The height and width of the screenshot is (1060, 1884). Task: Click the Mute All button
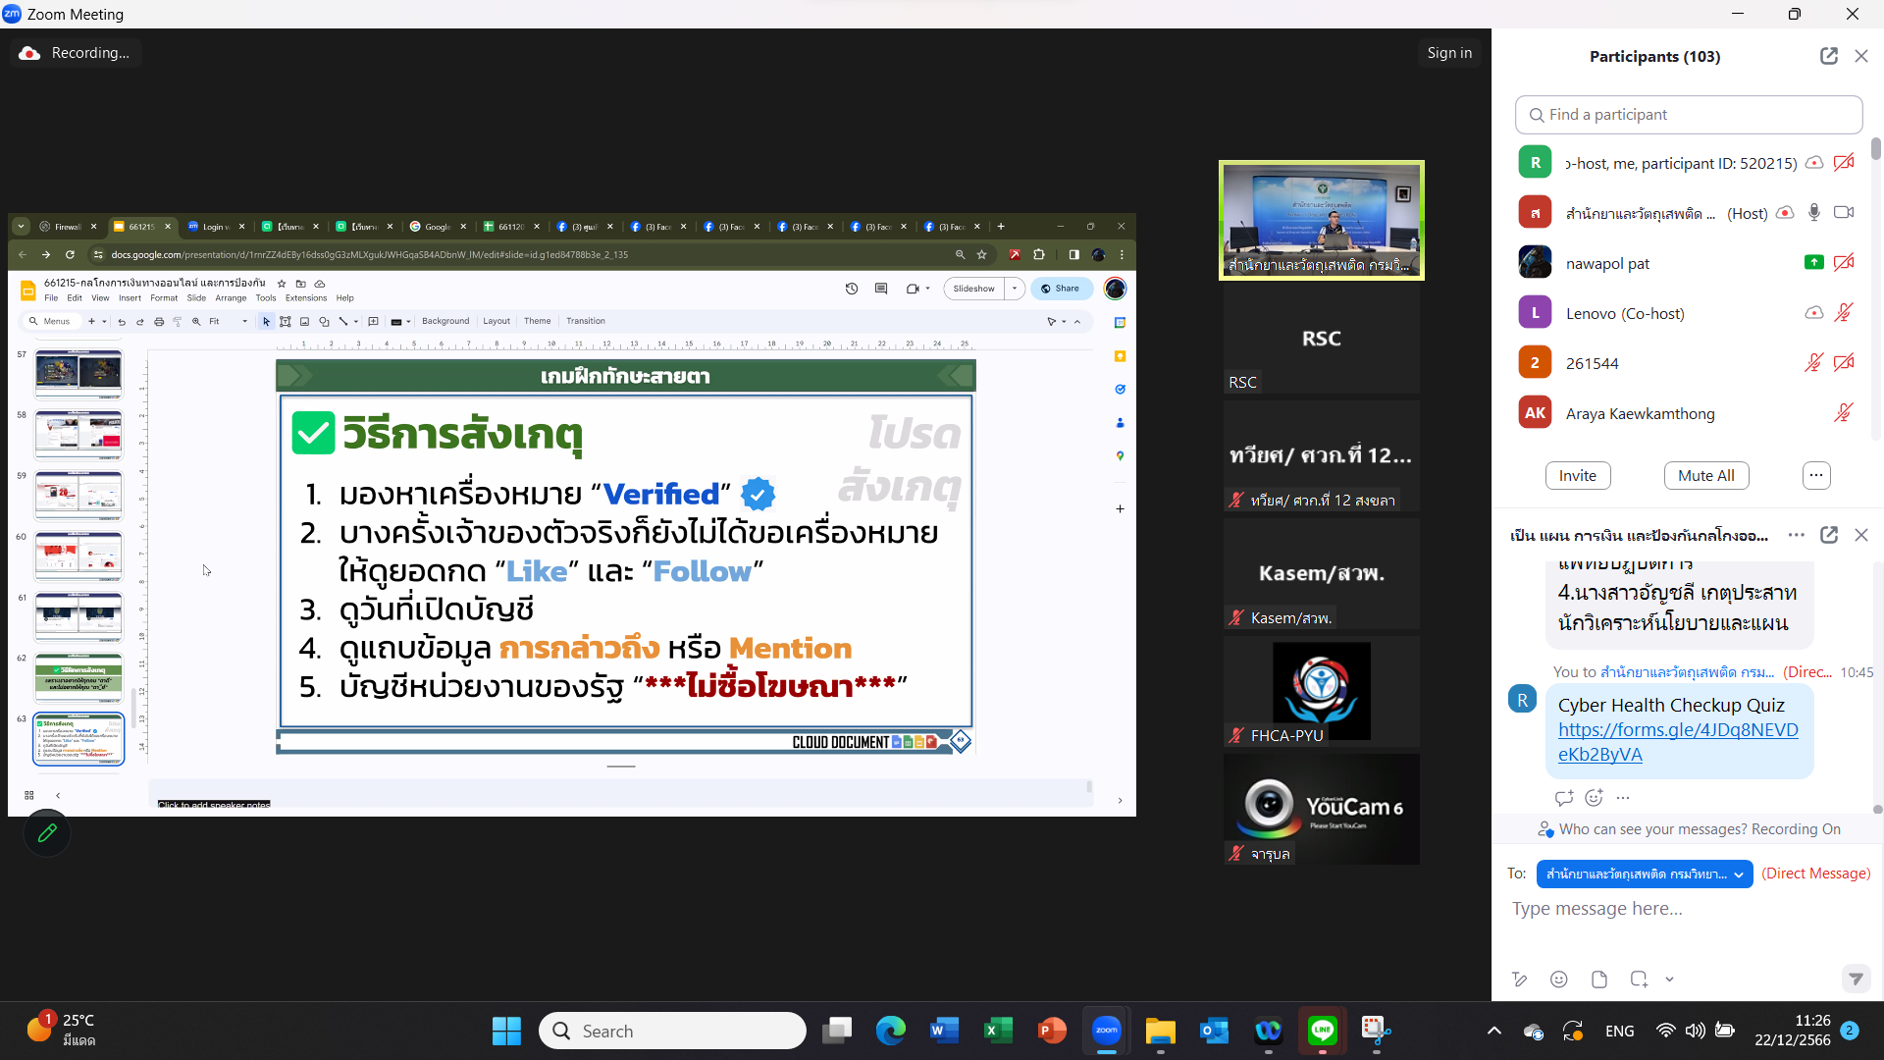click(x=1705, y=475)
